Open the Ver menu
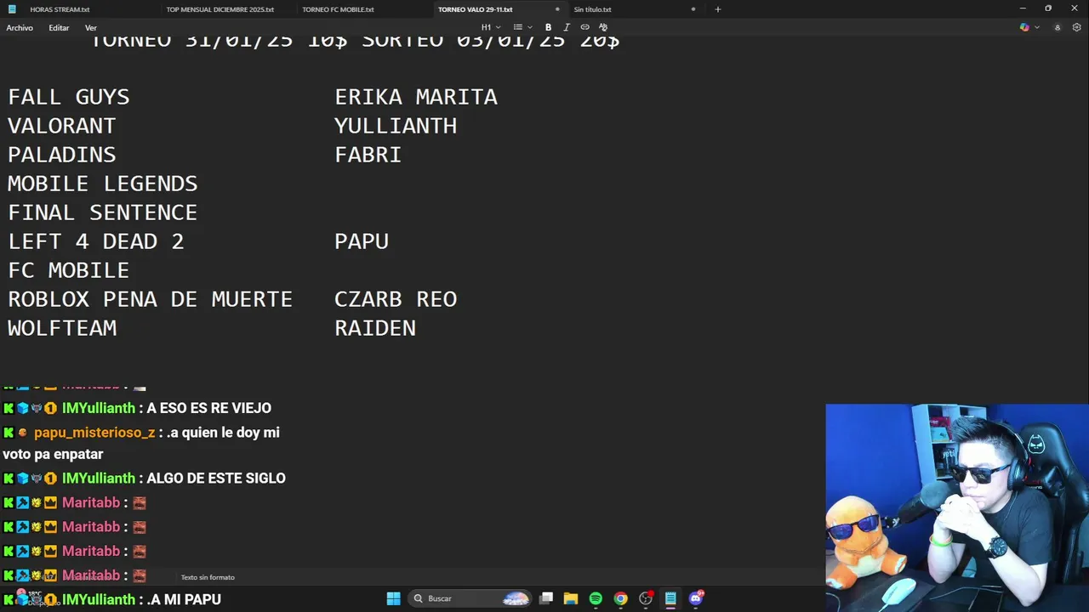Screen dimensions: 1089x612 [91, 28]
